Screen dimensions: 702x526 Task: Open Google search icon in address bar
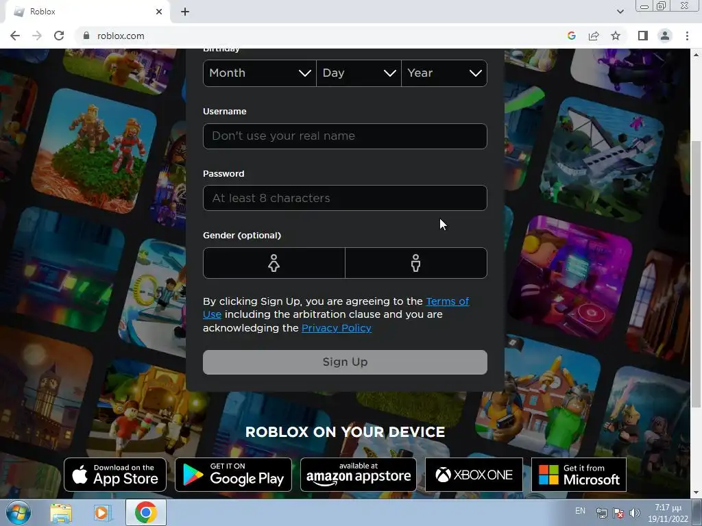click(x=571, y=36)
